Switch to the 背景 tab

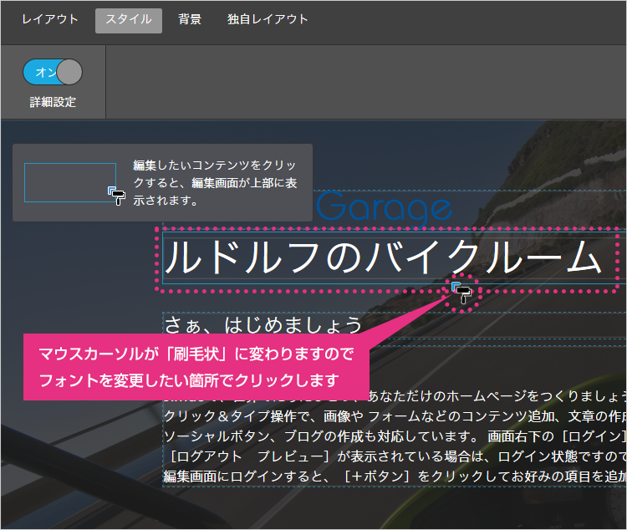(190, 19)
